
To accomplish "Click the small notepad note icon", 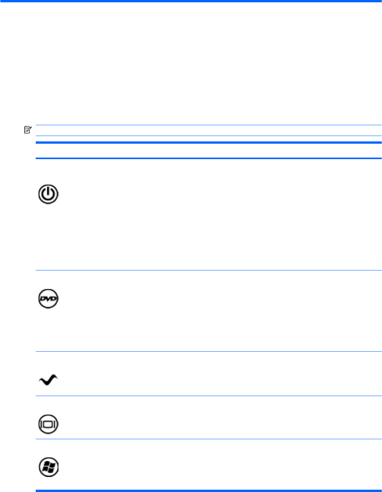I will (x=27, y=131).
